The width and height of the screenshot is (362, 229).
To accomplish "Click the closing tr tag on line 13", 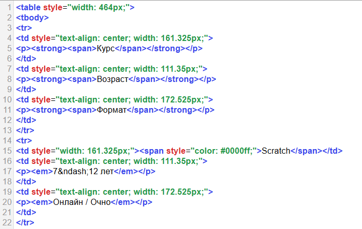I will [x=26, y=131].
